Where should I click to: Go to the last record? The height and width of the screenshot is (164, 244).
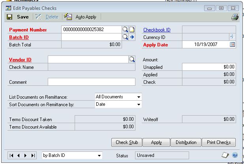(x=33, y=155)
